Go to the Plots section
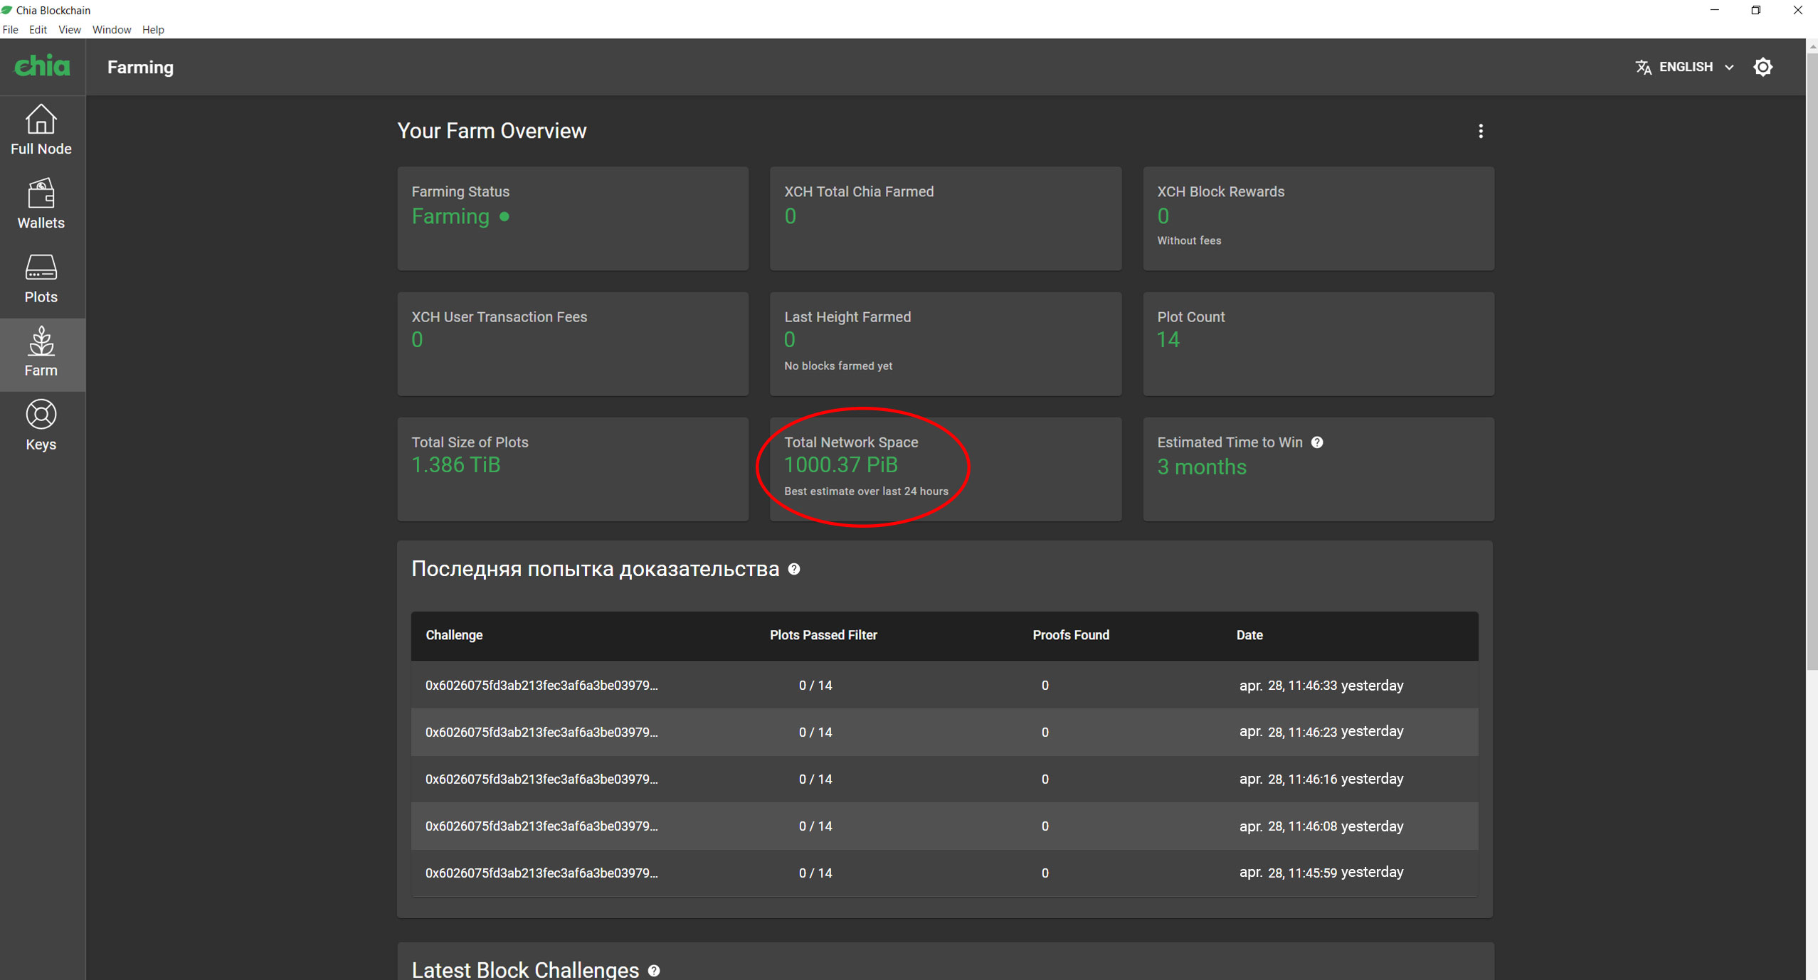Image resolution: width=1818 pixels, height=980 pixels. [41, 278]
